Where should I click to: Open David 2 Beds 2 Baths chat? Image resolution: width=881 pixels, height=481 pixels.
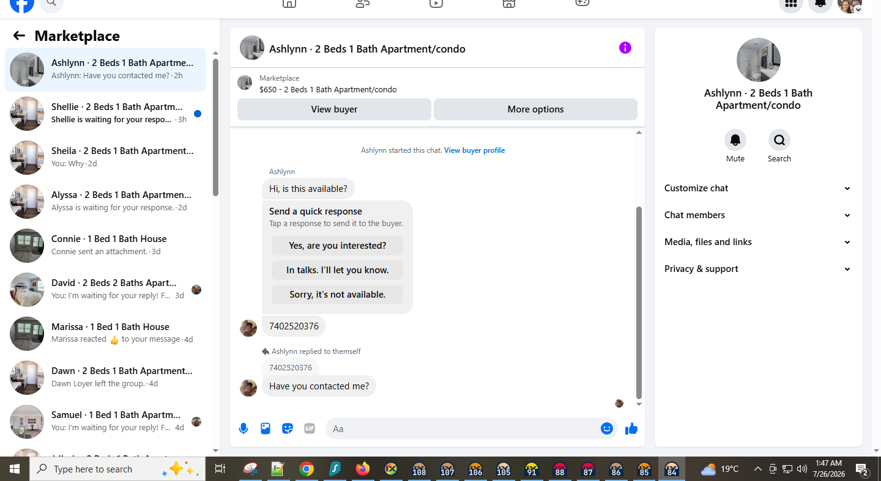pyautogui.click(x=105, y=290)
